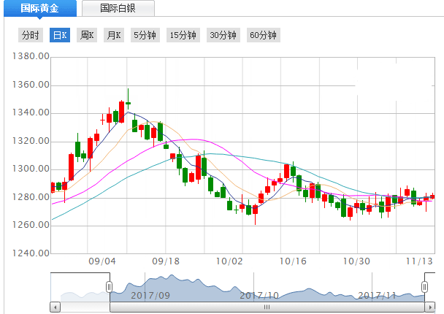Switch to the 国际黄金 tab
The image size is (444, 314).
[39, 9]
